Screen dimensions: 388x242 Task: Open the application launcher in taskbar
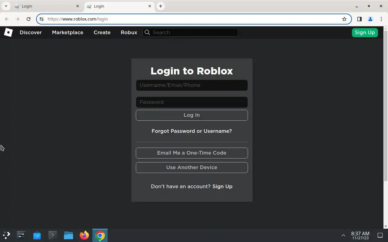(7, 235)
